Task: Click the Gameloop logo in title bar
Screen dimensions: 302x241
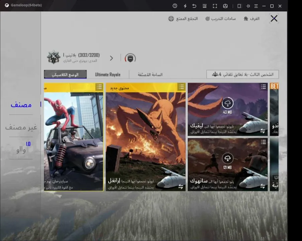Action: pyautogui.click(x=7, y=5)
